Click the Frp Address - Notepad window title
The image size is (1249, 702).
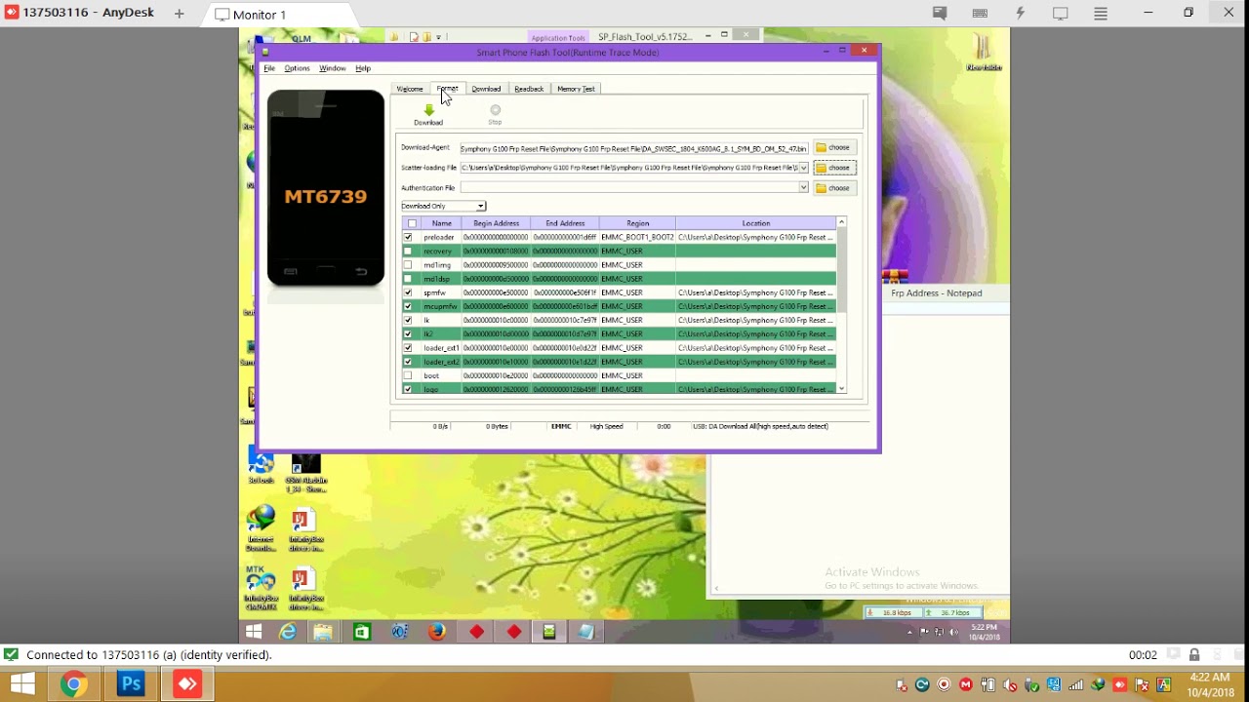[937, 292]
